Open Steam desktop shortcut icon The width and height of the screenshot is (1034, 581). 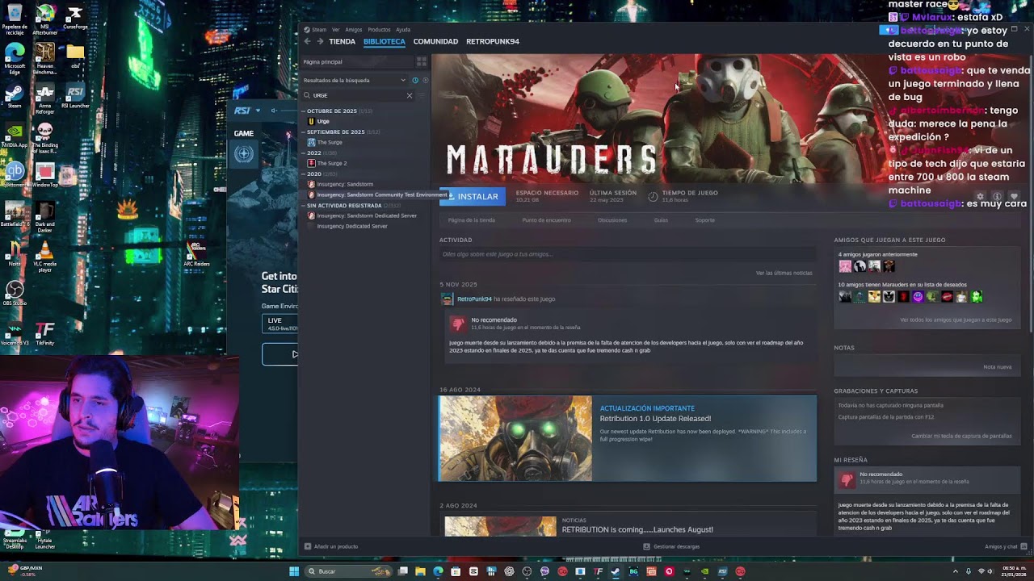point(15,95)
